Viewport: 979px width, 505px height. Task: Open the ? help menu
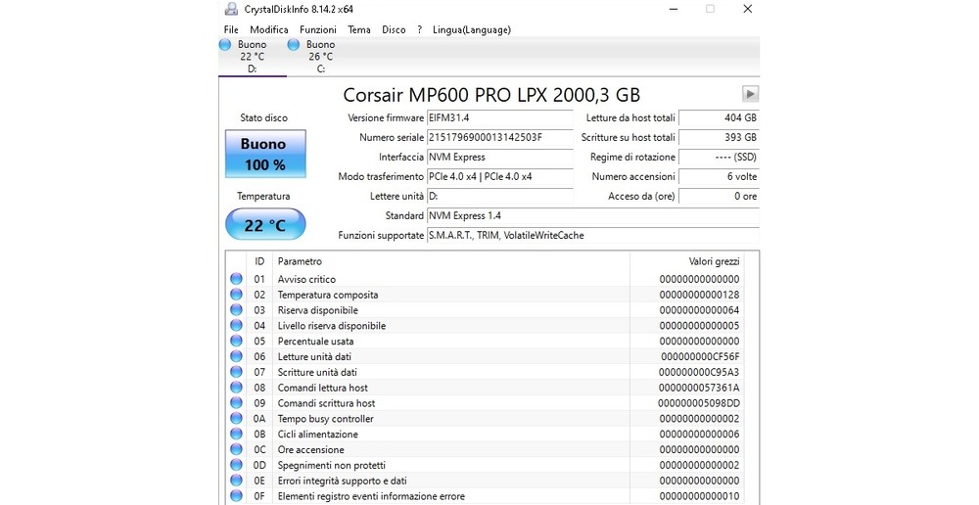[420, 29]
